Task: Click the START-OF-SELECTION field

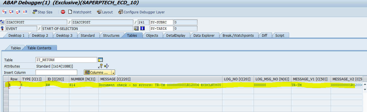Action: pyautogui.click(x=87, y=28)
